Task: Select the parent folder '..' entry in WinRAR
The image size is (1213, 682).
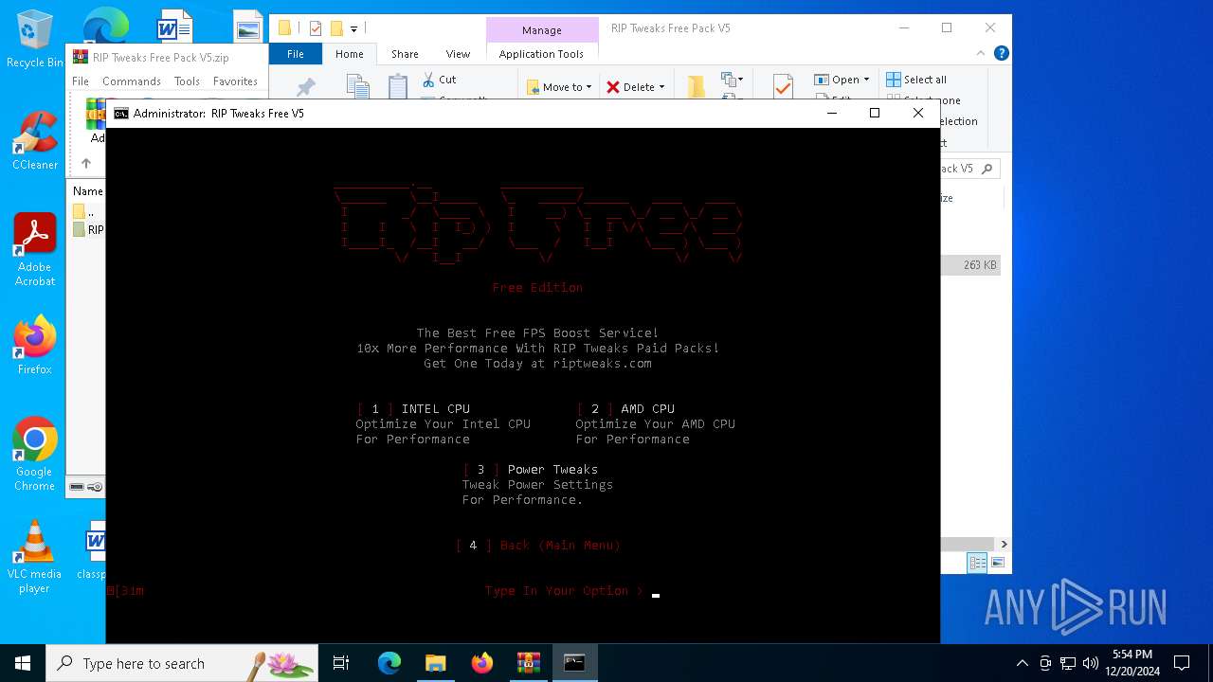Action: 87,212
